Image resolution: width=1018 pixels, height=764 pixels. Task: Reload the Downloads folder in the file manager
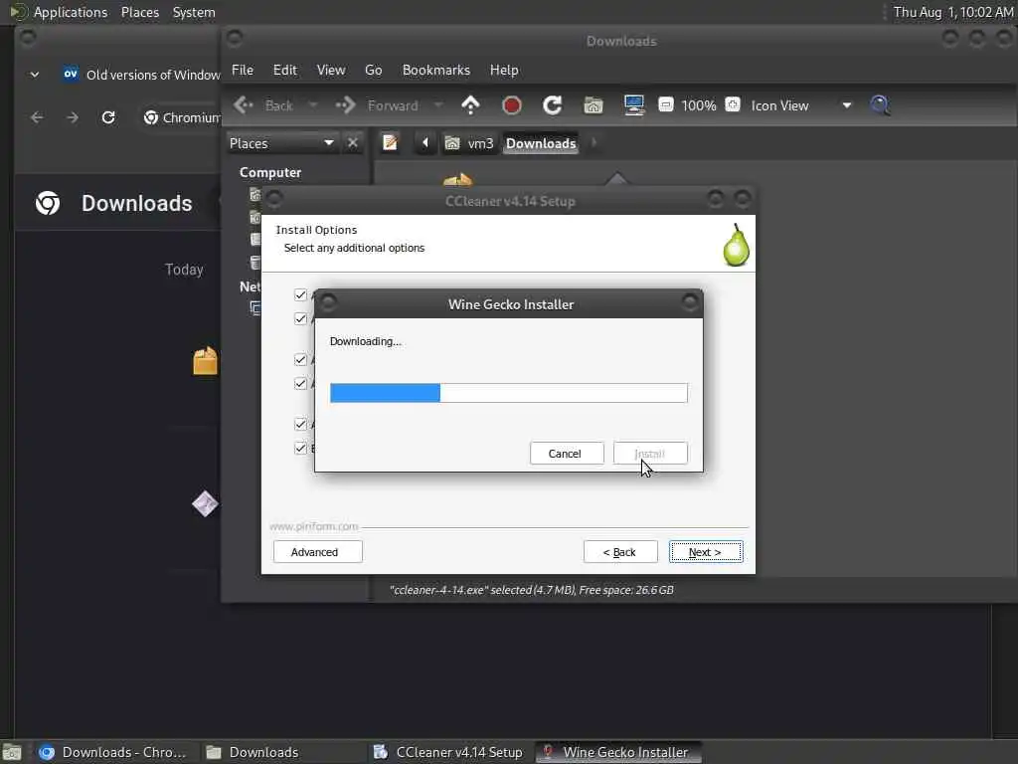point(552,105)
